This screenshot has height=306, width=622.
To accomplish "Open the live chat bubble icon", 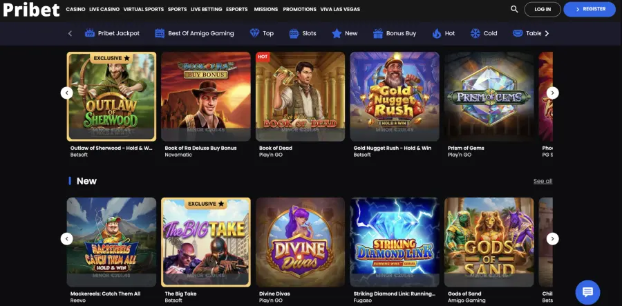I will [587, 292].
